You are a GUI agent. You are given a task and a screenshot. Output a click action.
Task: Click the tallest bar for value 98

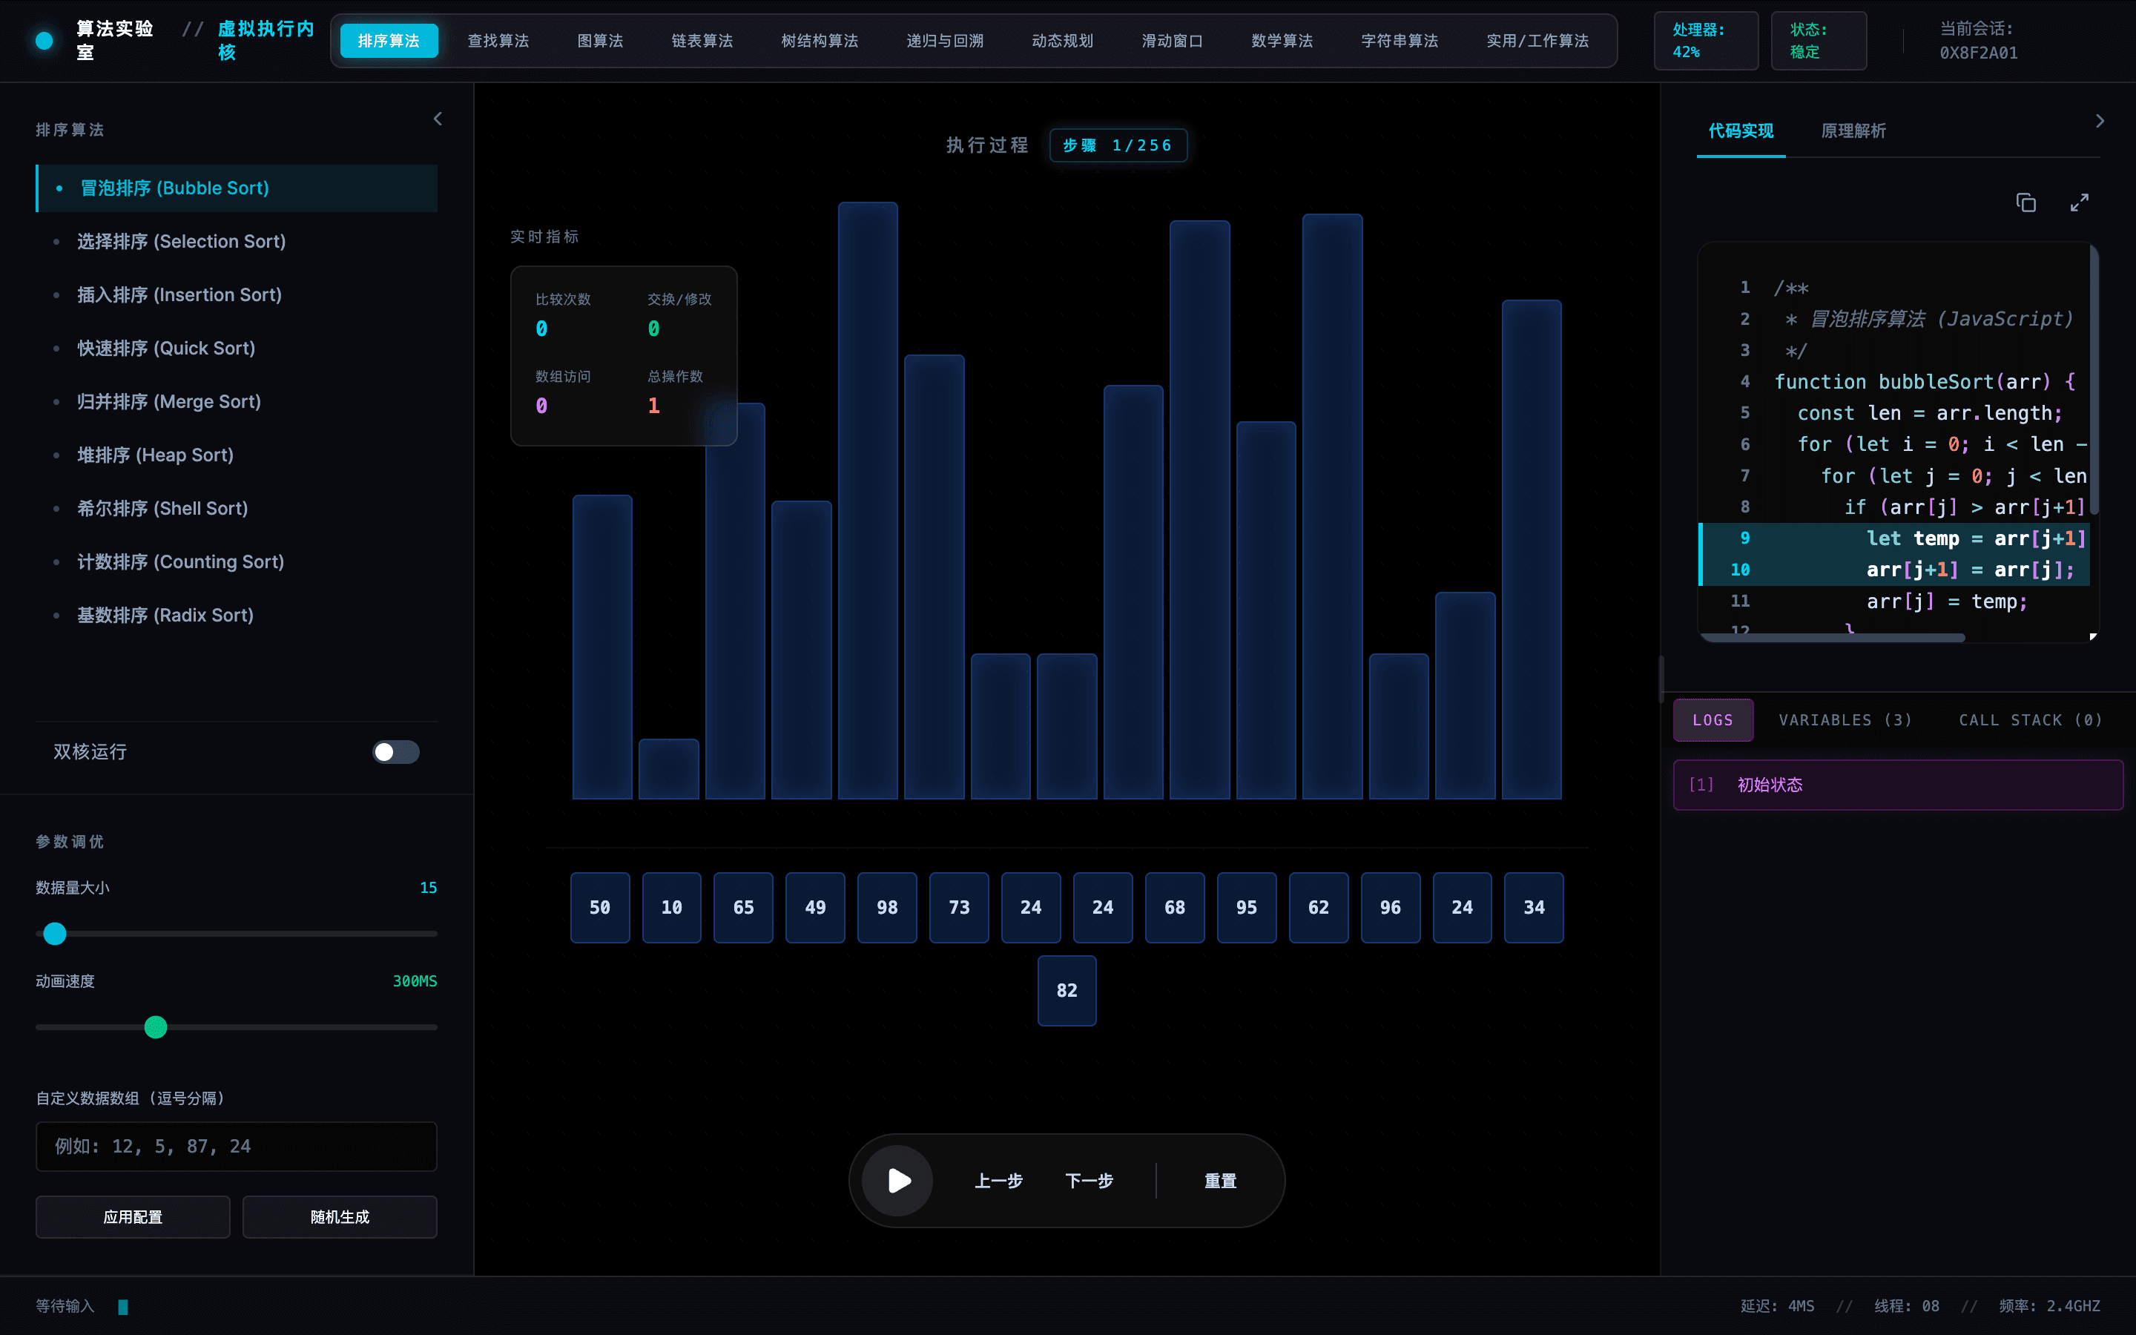click(x=868, y=501)
